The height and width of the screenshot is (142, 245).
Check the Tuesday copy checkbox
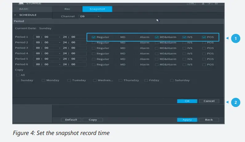click(69, 81)
